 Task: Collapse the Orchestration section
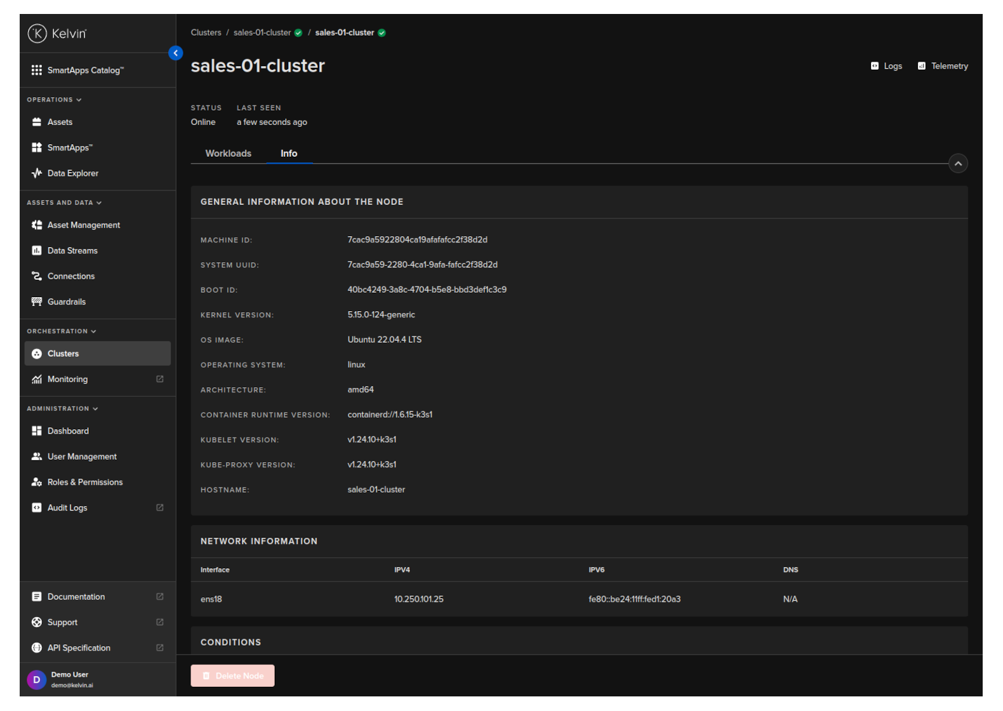[x=93, y=331]
